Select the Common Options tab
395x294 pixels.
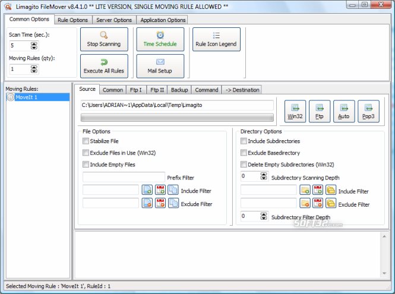click(29, 19)
